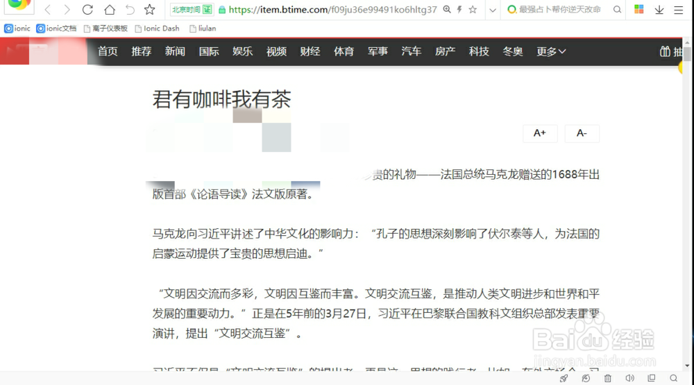The width and height of the screenshot is (694, 385).
Task: Click the star inside address bar
Action: 473,9
